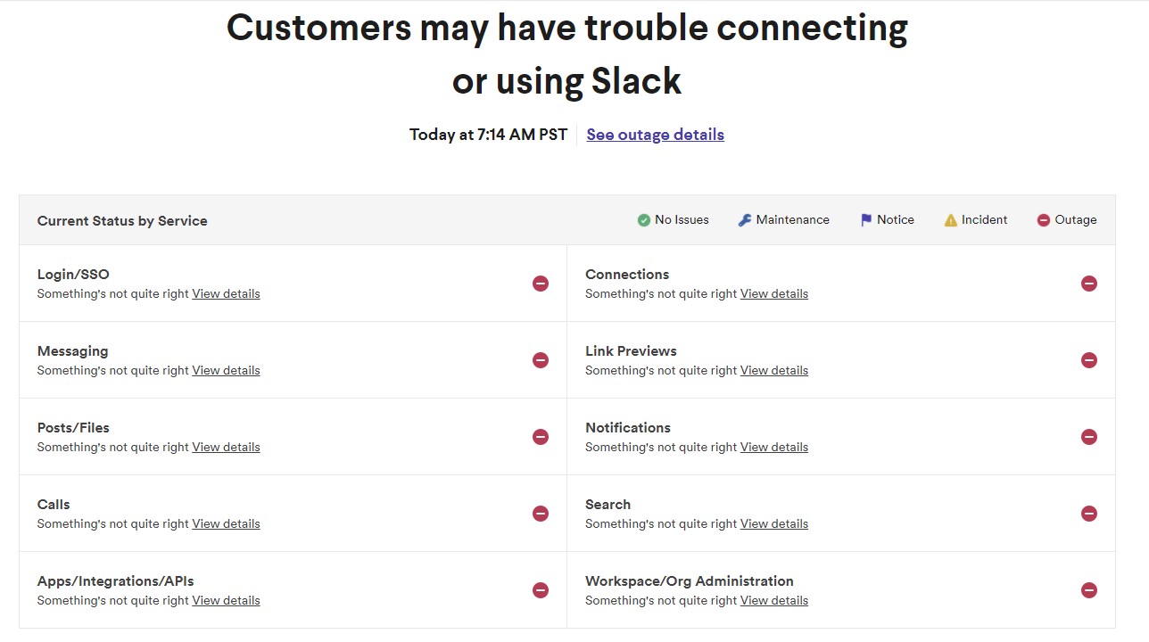The height and width of the screenshot is (642, 1149).
Task: Click the Connections outage status icon
Action: tap(1089, 284)
